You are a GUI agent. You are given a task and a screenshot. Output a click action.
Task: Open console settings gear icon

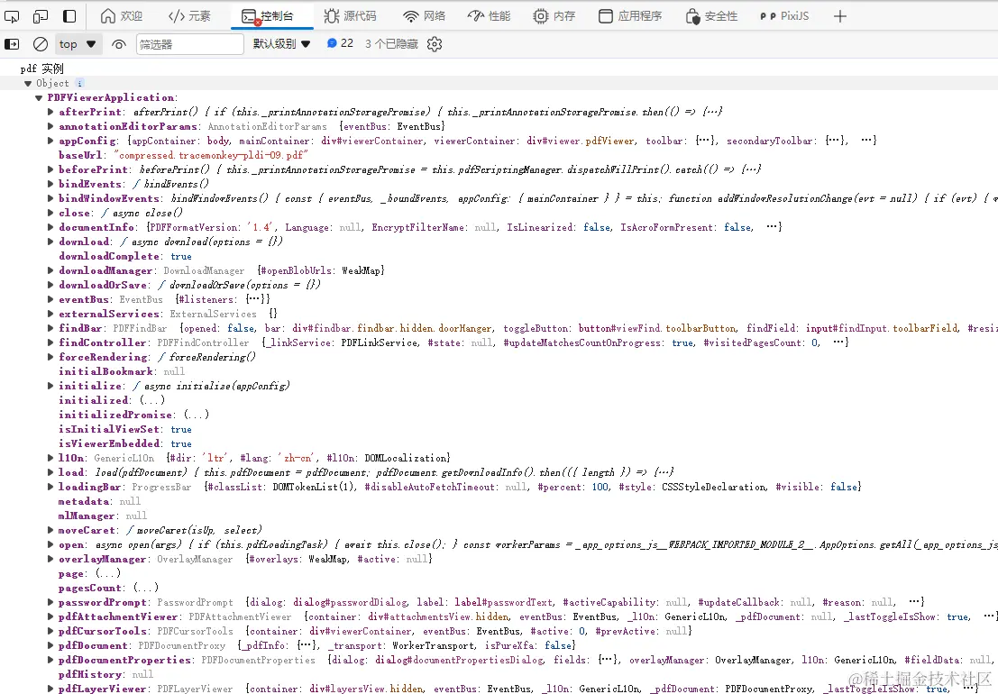pyautogui.click(x=435, y=44)
